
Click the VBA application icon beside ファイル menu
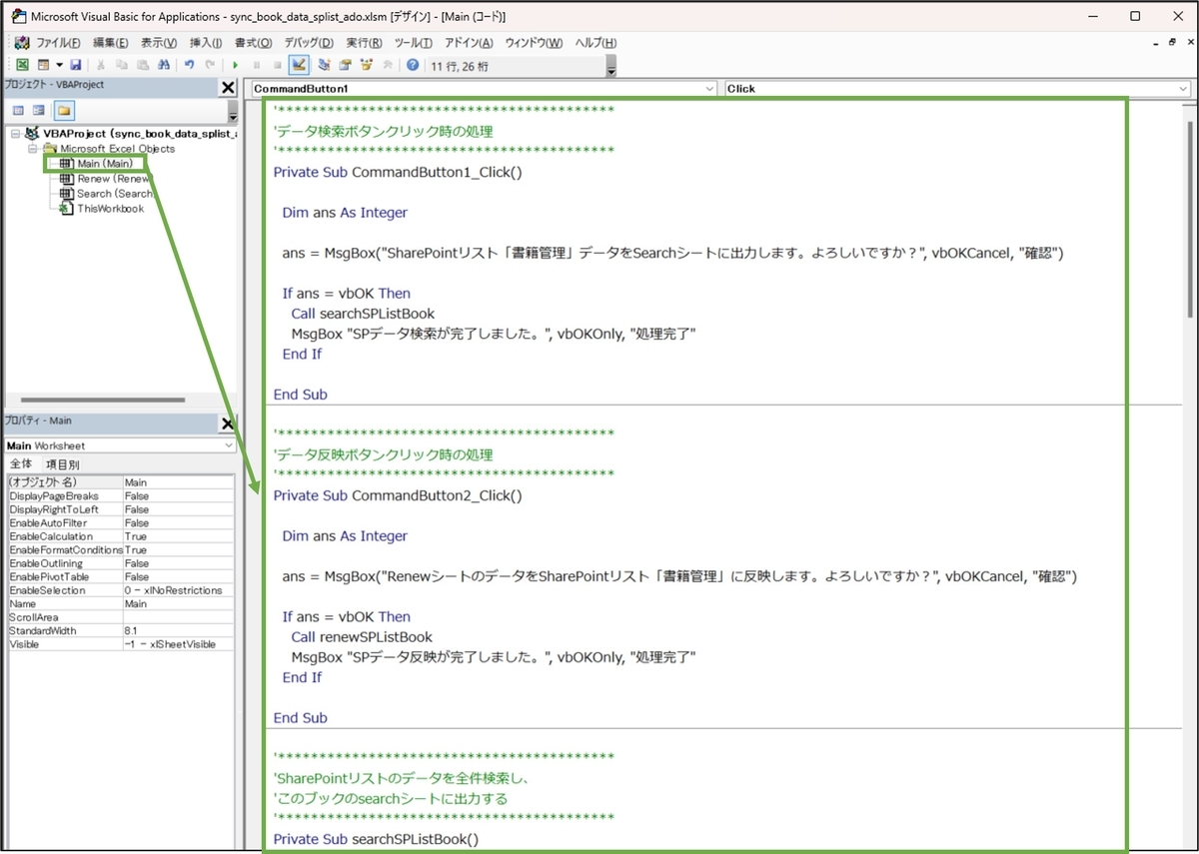click(x=22, y=43)
